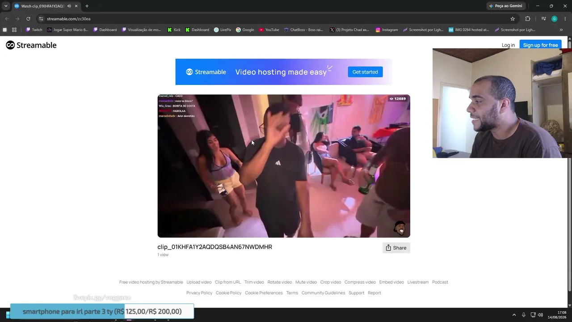Image resolution: width=572 pixels, height=322 pixels.
Task: Open the tab search dropdown
Action: click(x=6, y=6)
